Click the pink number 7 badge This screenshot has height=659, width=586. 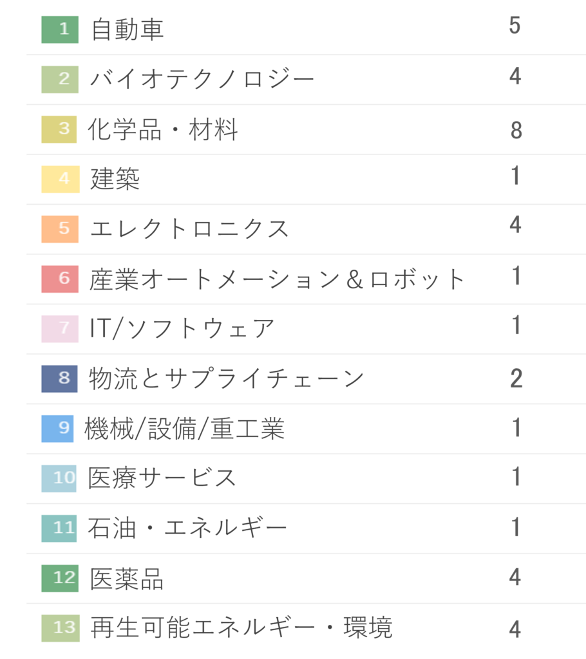tap(60, 329)
